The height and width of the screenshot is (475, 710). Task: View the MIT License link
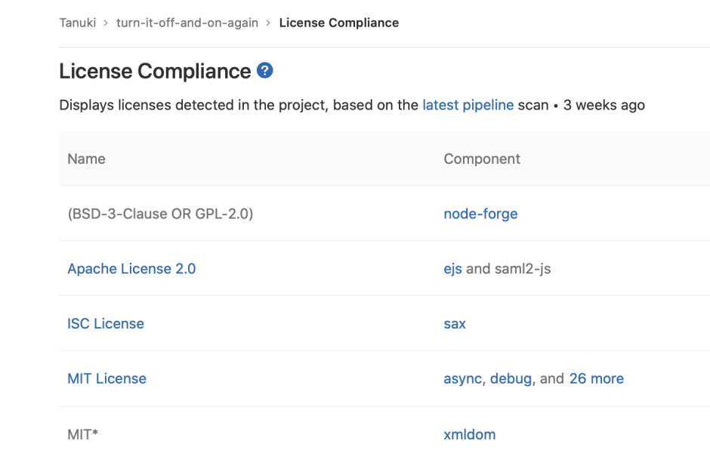[106, 379]
